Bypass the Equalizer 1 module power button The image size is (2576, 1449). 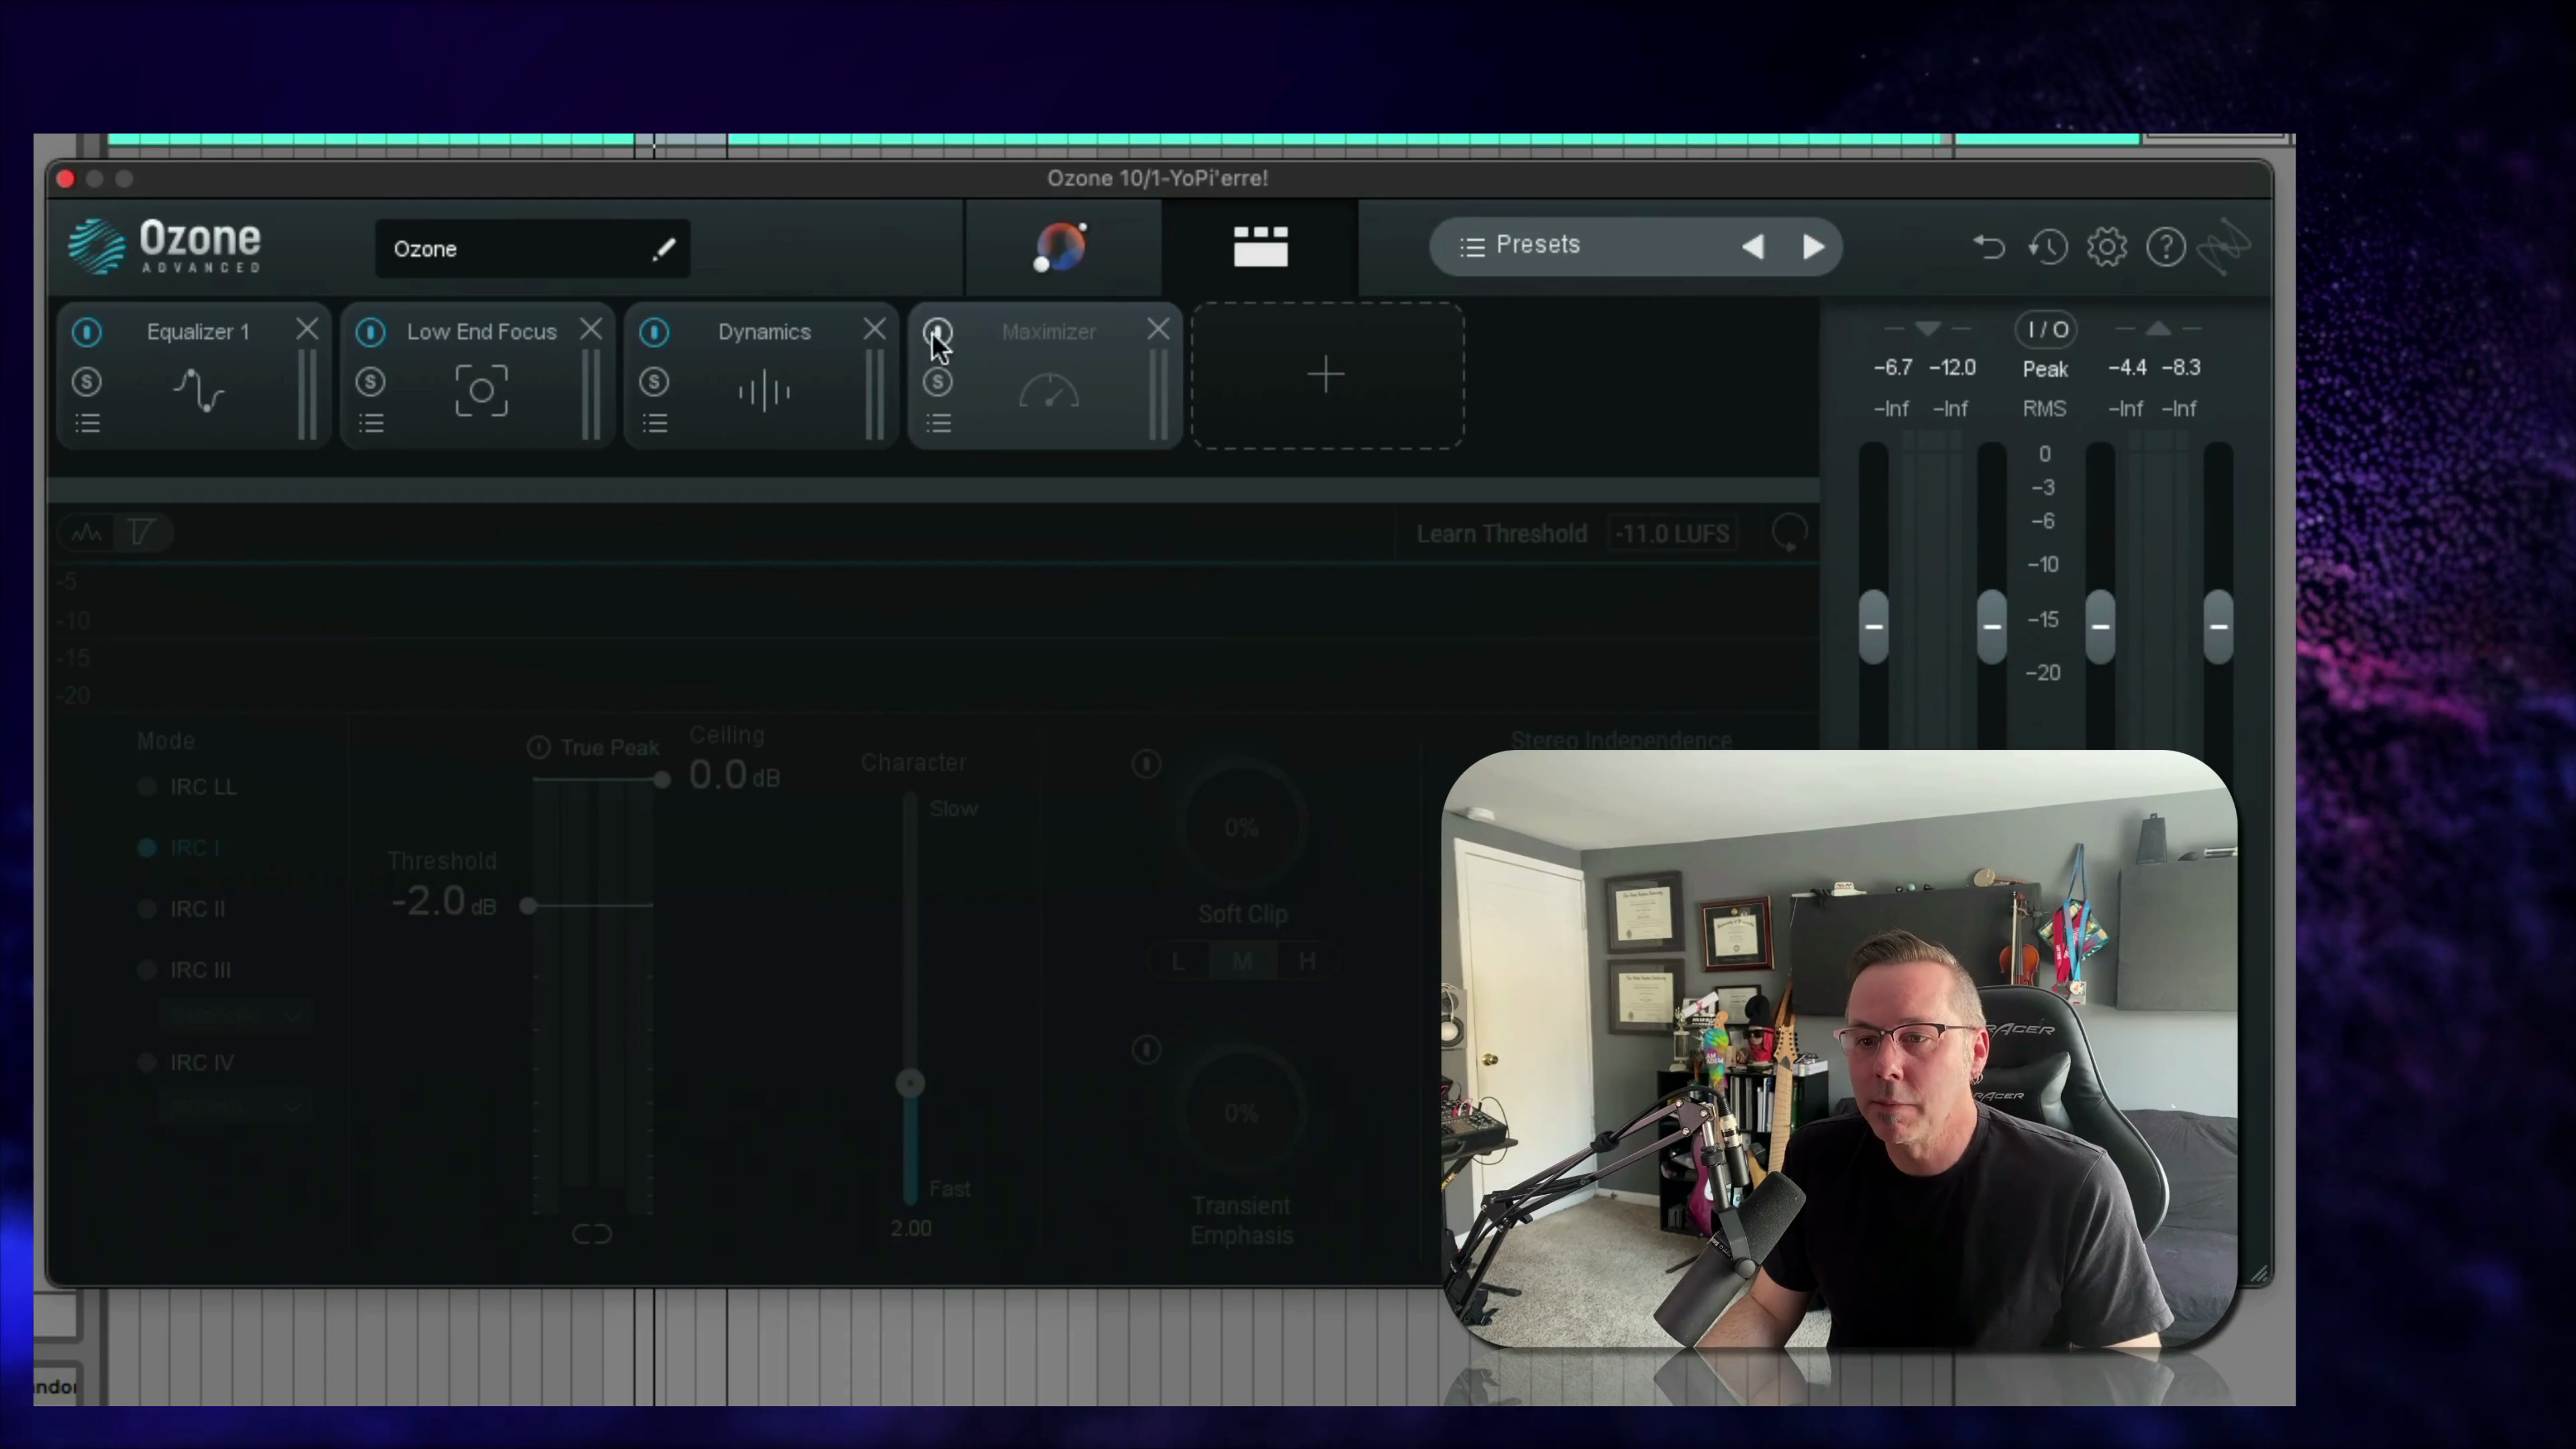87,332
